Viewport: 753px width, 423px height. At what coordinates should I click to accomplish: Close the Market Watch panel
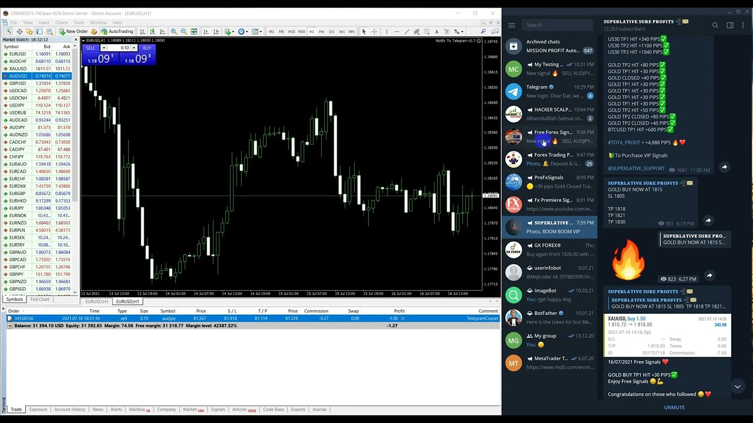click(x=75, y=39)
